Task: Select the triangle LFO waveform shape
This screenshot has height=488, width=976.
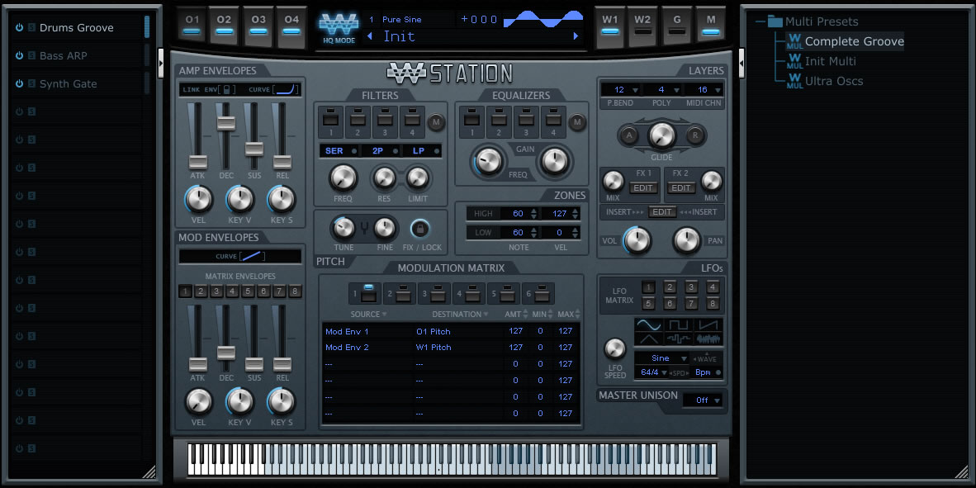Action: point(648,339)
